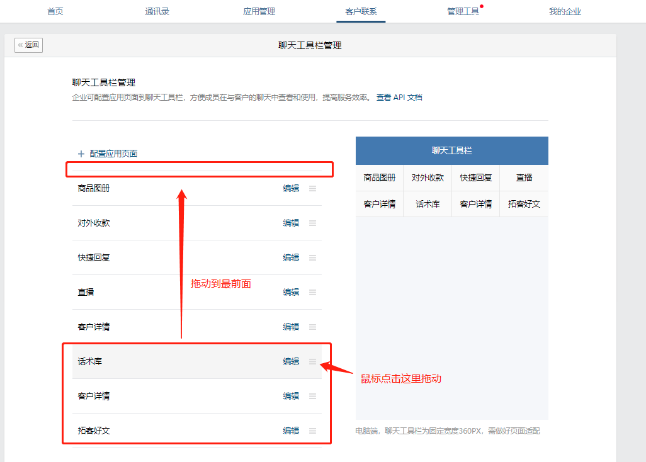Click the drag handle icon for 话术库 row
Image resolution: width=646 pixels, height=462 pixels.
click(x=313, y=361)
